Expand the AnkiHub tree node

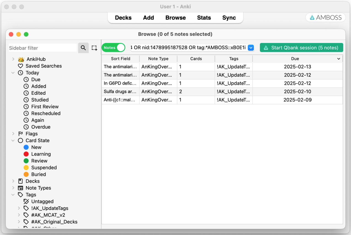tap(13, 59)
